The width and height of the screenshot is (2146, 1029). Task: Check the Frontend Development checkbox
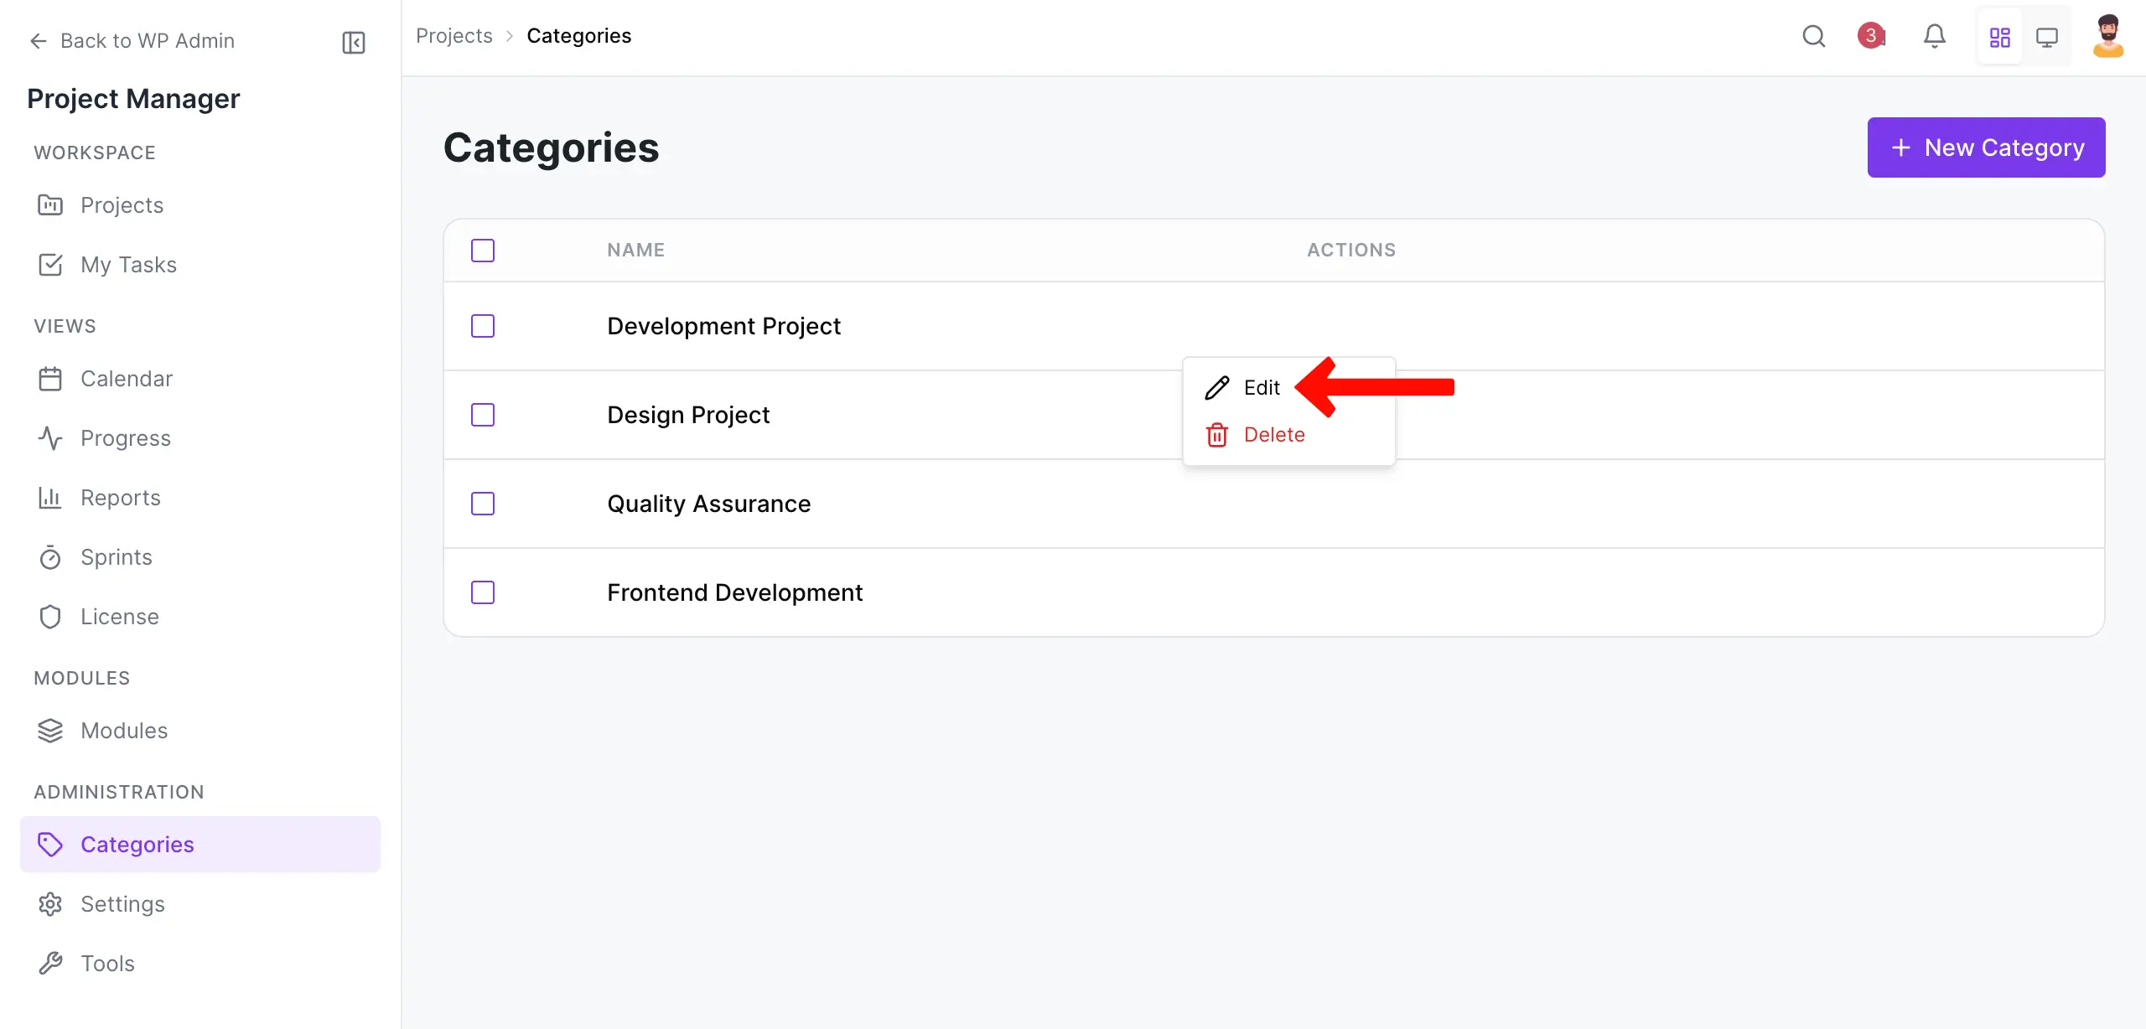click(x=484, y=592)
